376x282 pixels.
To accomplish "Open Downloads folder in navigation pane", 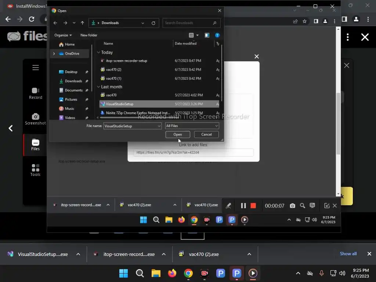I will point(71,81).
